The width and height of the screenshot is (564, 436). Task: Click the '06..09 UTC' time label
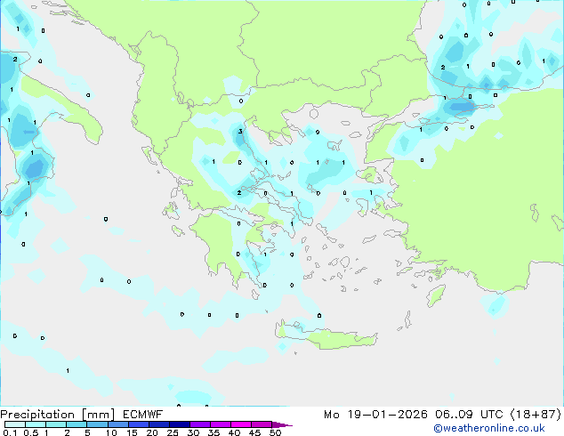click(469, 415)
